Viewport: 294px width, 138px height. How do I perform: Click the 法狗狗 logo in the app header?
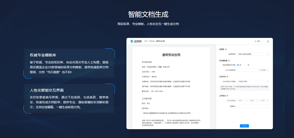coord(136,41)
